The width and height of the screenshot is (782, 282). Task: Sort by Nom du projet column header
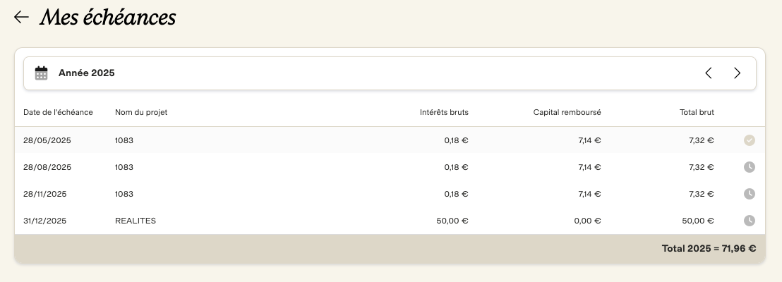tap(141, 113)
